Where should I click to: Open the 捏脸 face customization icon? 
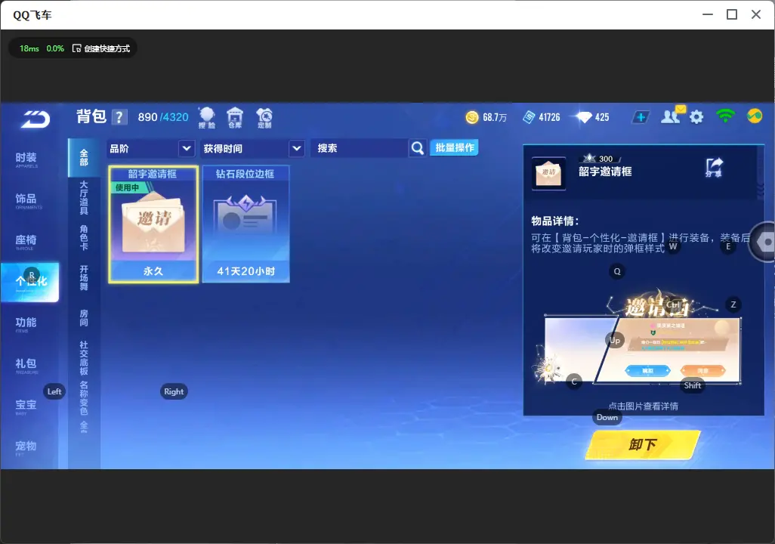[x=207, y=118]
